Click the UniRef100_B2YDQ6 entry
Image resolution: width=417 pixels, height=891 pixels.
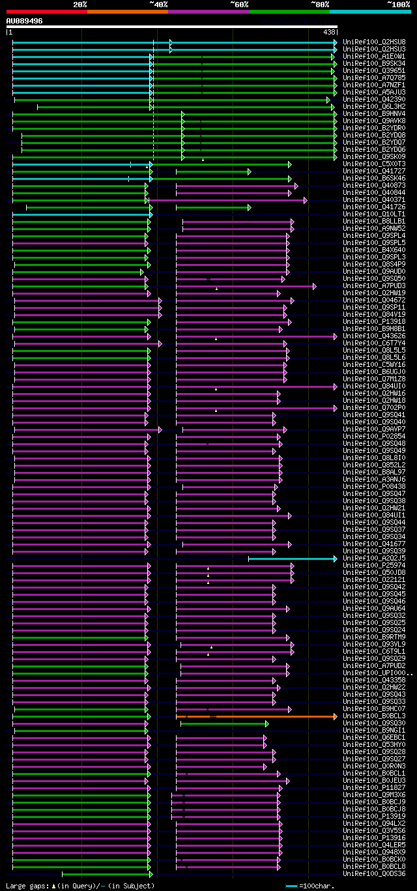coord(374,149)
